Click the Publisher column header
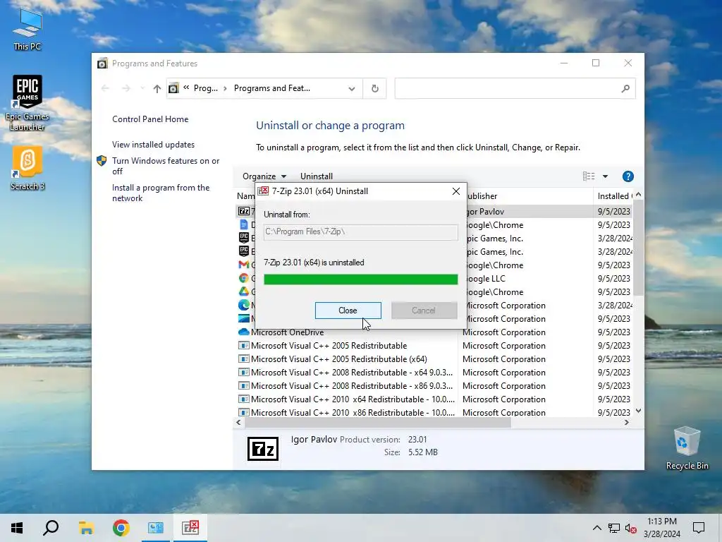The image size is (722, 542). pyautogui.click(x=529, y=196)
